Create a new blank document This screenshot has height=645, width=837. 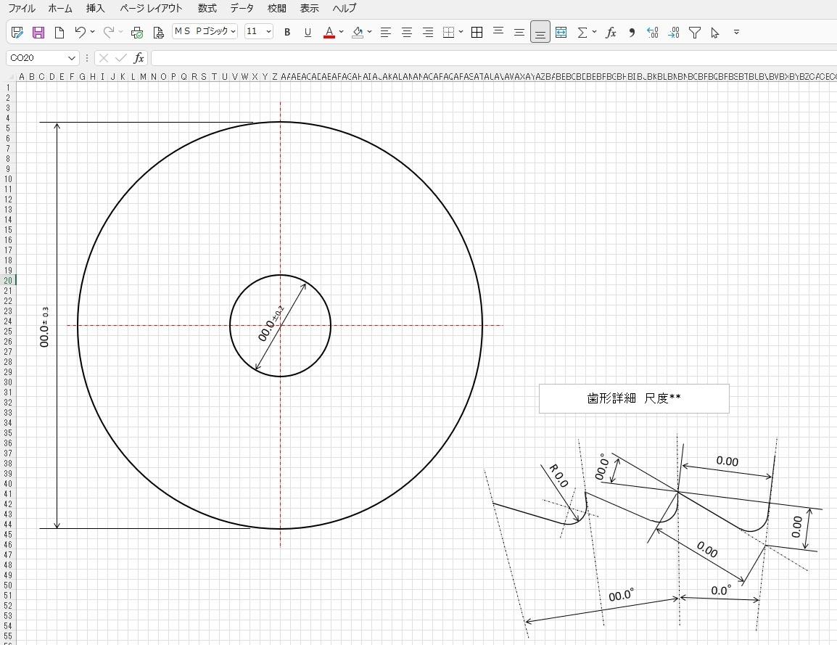point(59,33)
